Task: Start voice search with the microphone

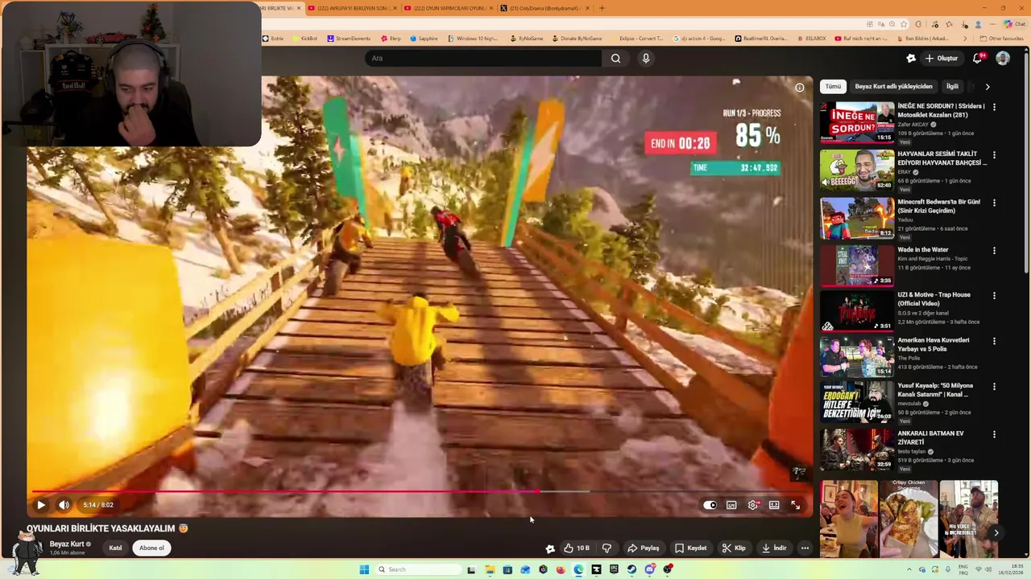Action: click(645, 58)
